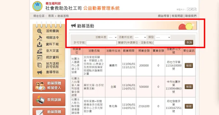
Task: Click the 活動名稱 column header
Action: 94,51
